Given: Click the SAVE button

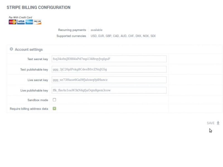Looking at the screenshot, I should 211,123.
